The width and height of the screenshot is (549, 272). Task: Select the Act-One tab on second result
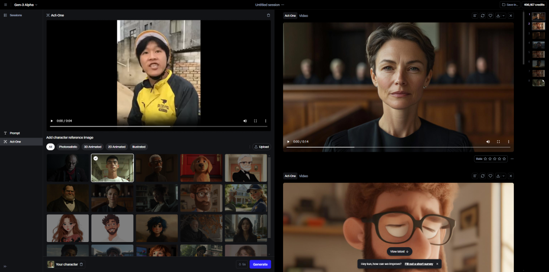pyautogui.click(x=290, y=176)
